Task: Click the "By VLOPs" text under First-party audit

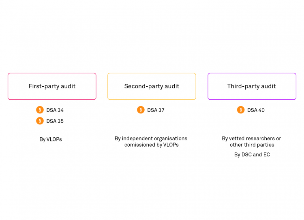Action: click(x=51, y=139)
